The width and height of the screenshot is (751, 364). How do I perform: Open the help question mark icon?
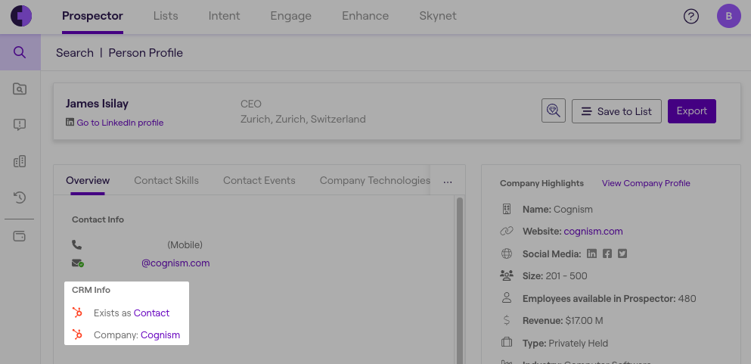click(690, 17)
